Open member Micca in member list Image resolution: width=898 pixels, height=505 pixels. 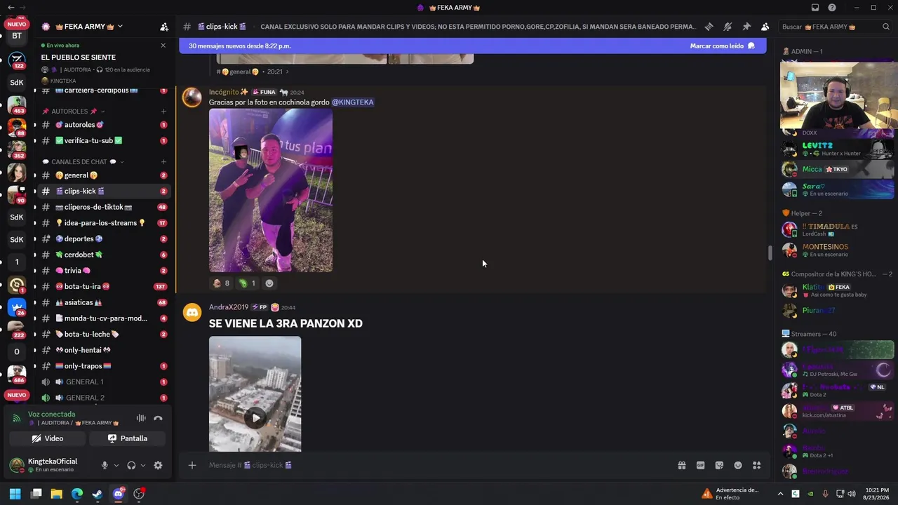point(838,169)
